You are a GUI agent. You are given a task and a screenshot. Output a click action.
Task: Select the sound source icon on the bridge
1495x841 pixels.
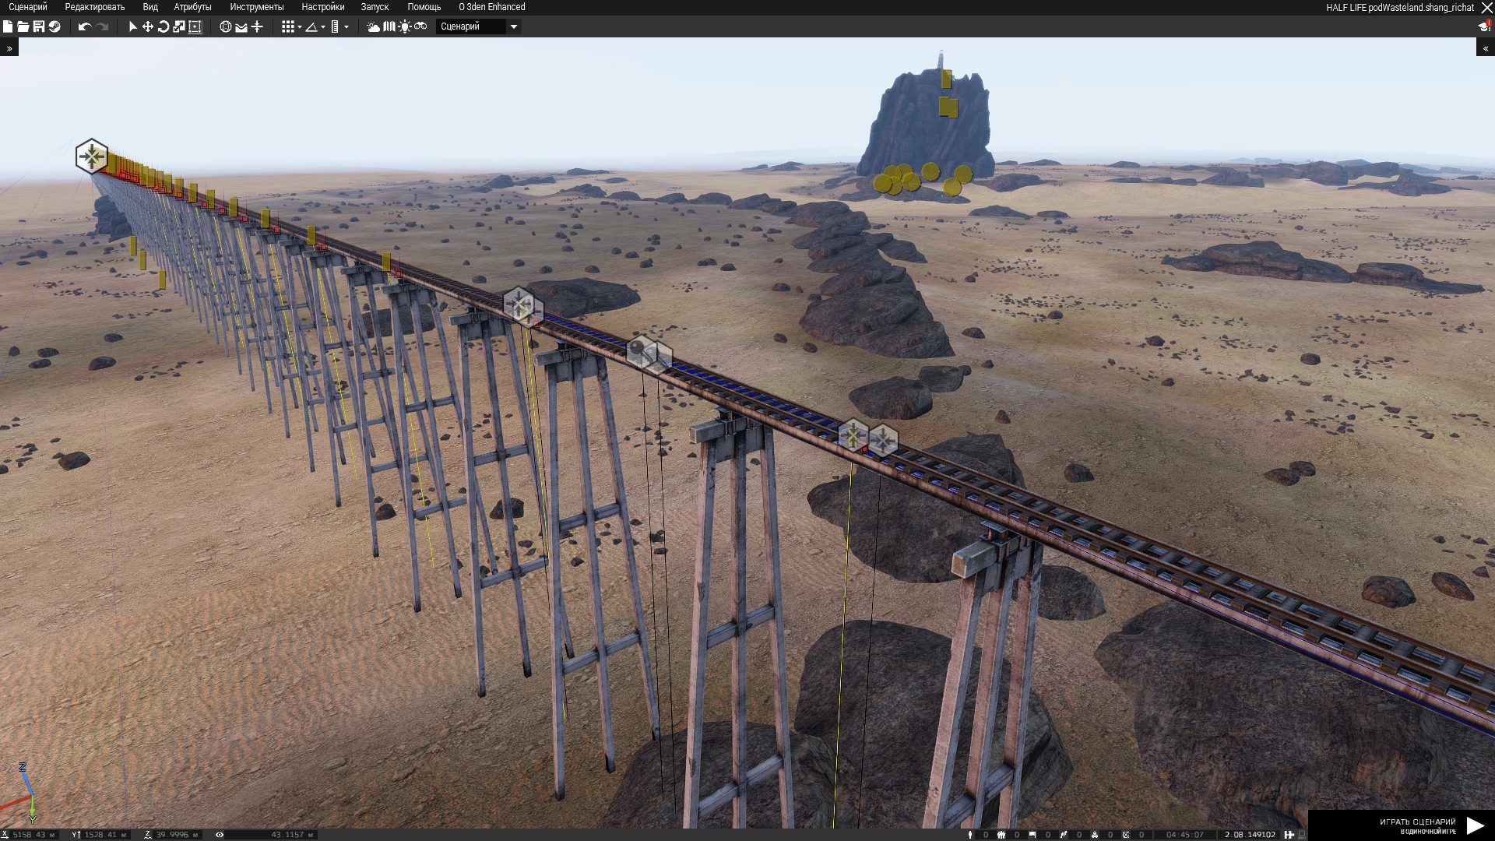click(x=642, y=351)
